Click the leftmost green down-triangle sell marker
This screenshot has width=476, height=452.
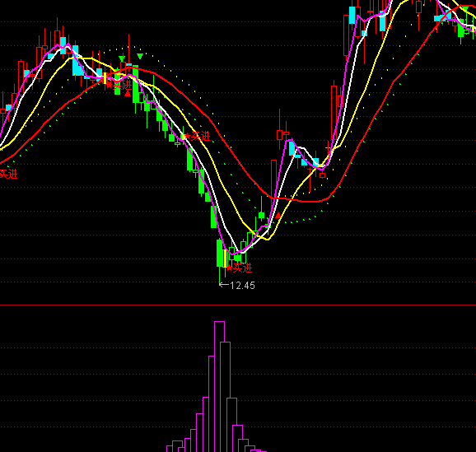[122, 58]
